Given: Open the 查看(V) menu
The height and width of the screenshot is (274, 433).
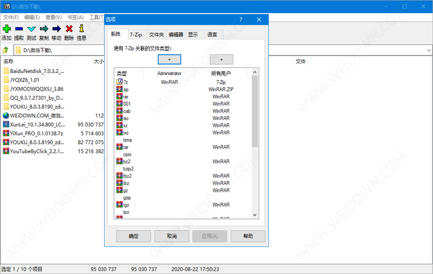Looking at the screenshot, I should (x=54, y=18).
